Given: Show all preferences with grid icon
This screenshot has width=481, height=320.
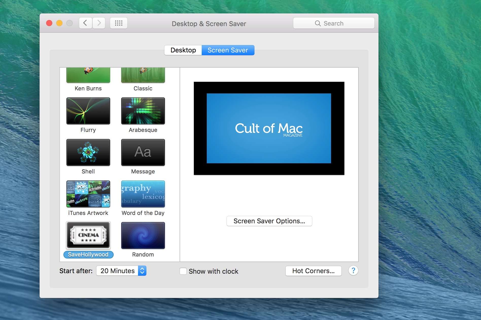Looking at the screenshot, I should 118,23.
